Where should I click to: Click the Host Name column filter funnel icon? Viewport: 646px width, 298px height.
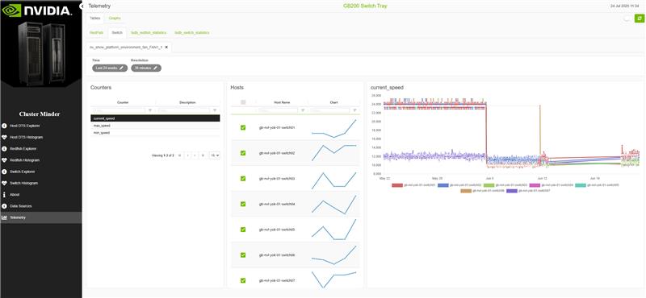click(x=303, y=110)
